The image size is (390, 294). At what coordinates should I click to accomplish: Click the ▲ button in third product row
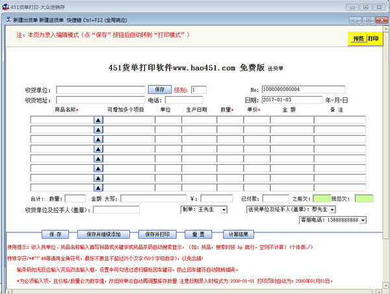(x=99, y=140)
